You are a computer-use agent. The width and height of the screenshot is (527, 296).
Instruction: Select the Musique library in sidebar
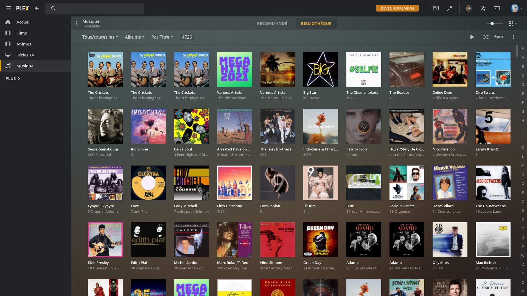coord(36,66)
